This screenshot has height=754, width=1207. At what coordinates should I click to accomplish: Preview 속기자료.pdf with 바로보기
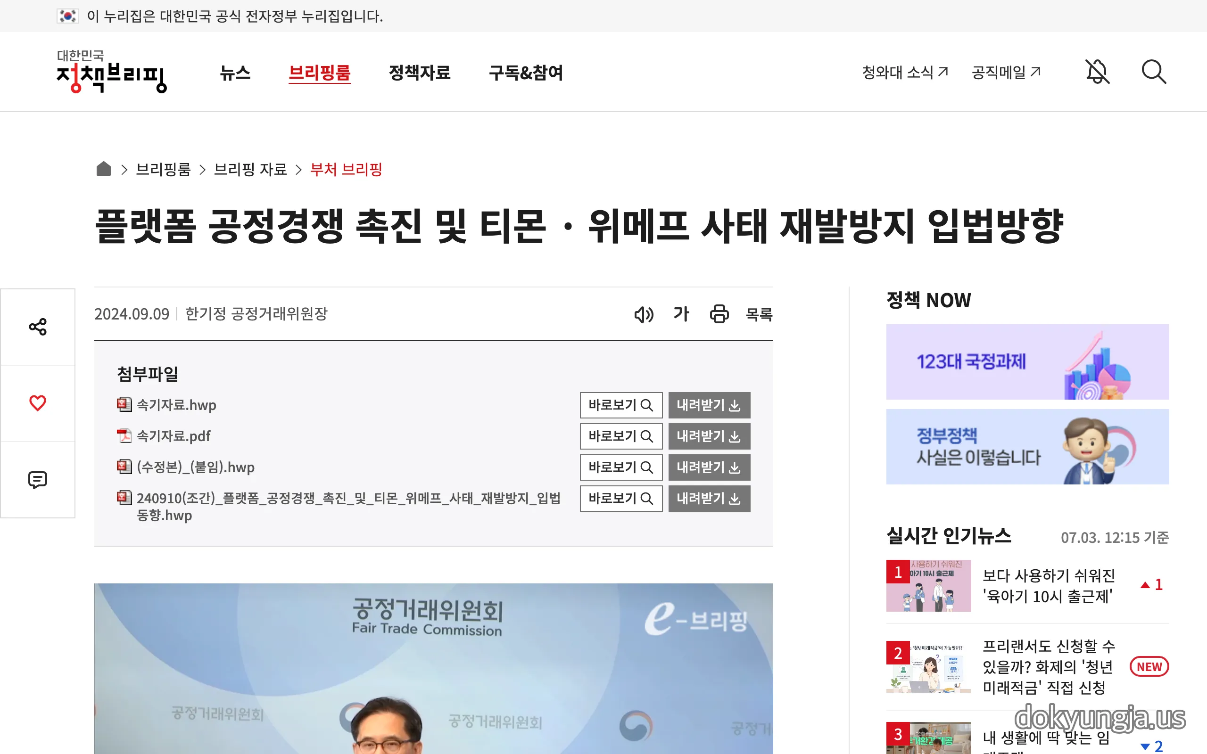tap(621, 436)
